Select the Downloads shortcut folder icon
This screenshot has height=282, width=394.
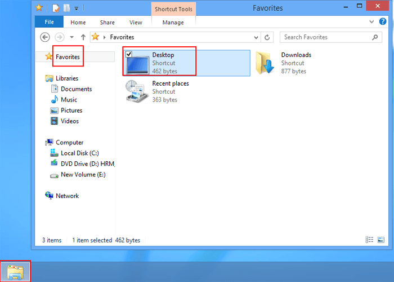(x=265, y=63)
